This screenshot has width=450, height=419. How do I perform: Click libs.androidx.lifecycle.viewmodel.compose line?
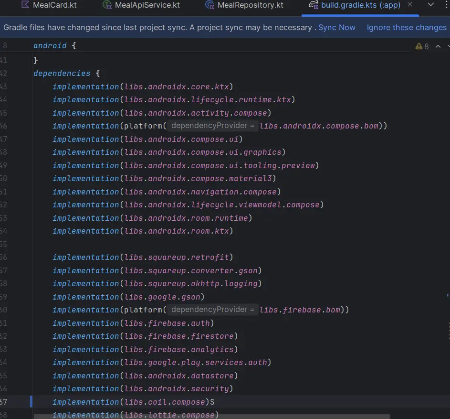pos(188,204)
